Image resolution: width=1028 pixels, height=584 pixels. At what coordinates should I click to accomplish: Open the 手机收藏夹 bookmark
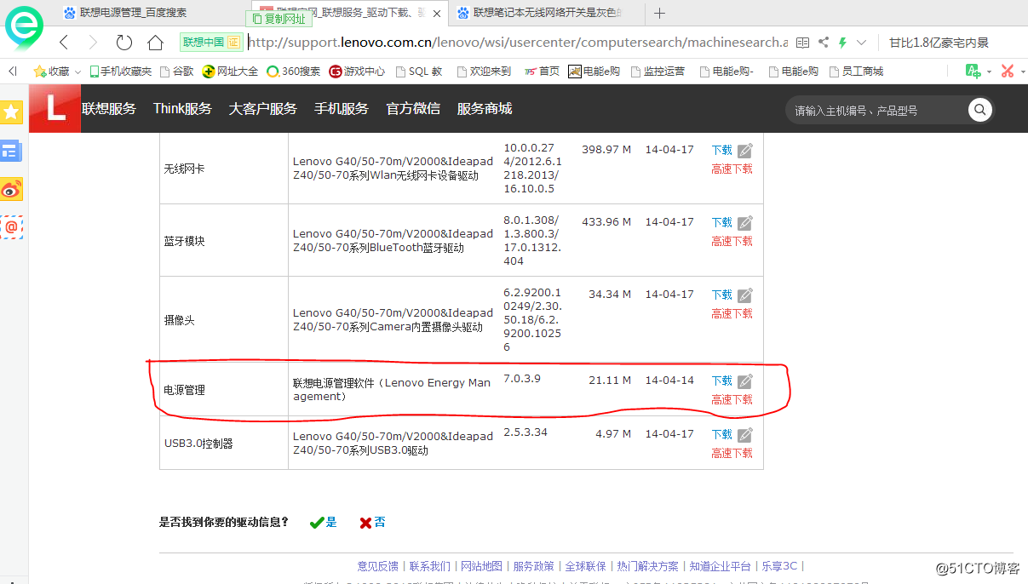(x=120, y=72)
